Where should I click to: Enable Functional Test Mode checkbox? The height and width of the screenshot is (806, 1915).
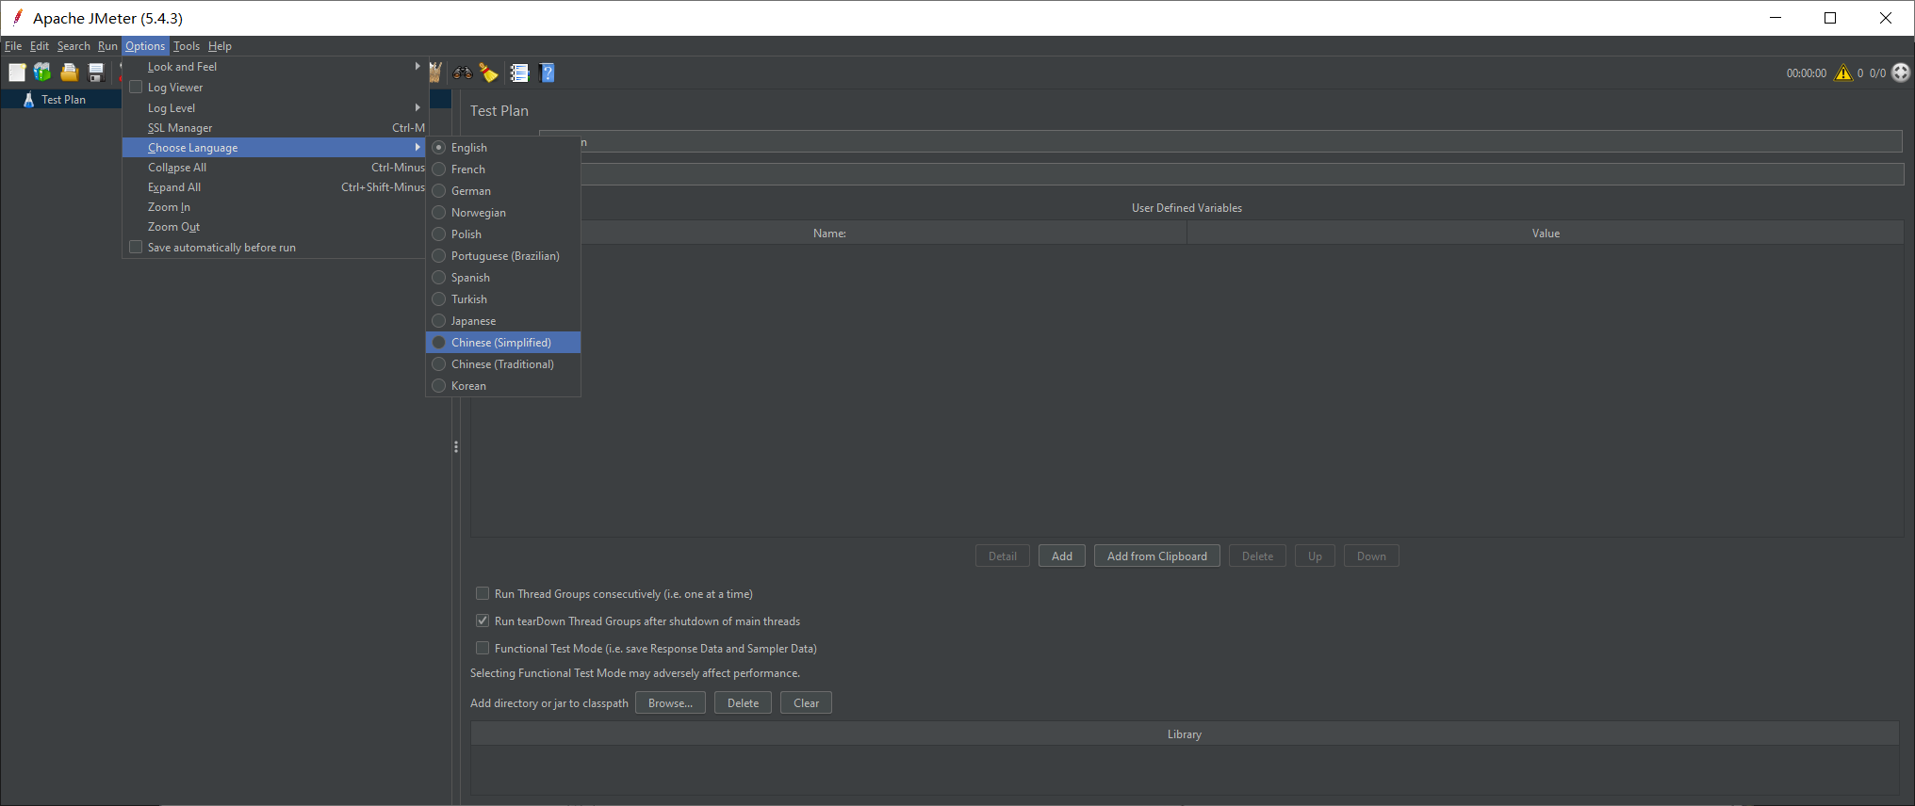[x=483, y=648]
